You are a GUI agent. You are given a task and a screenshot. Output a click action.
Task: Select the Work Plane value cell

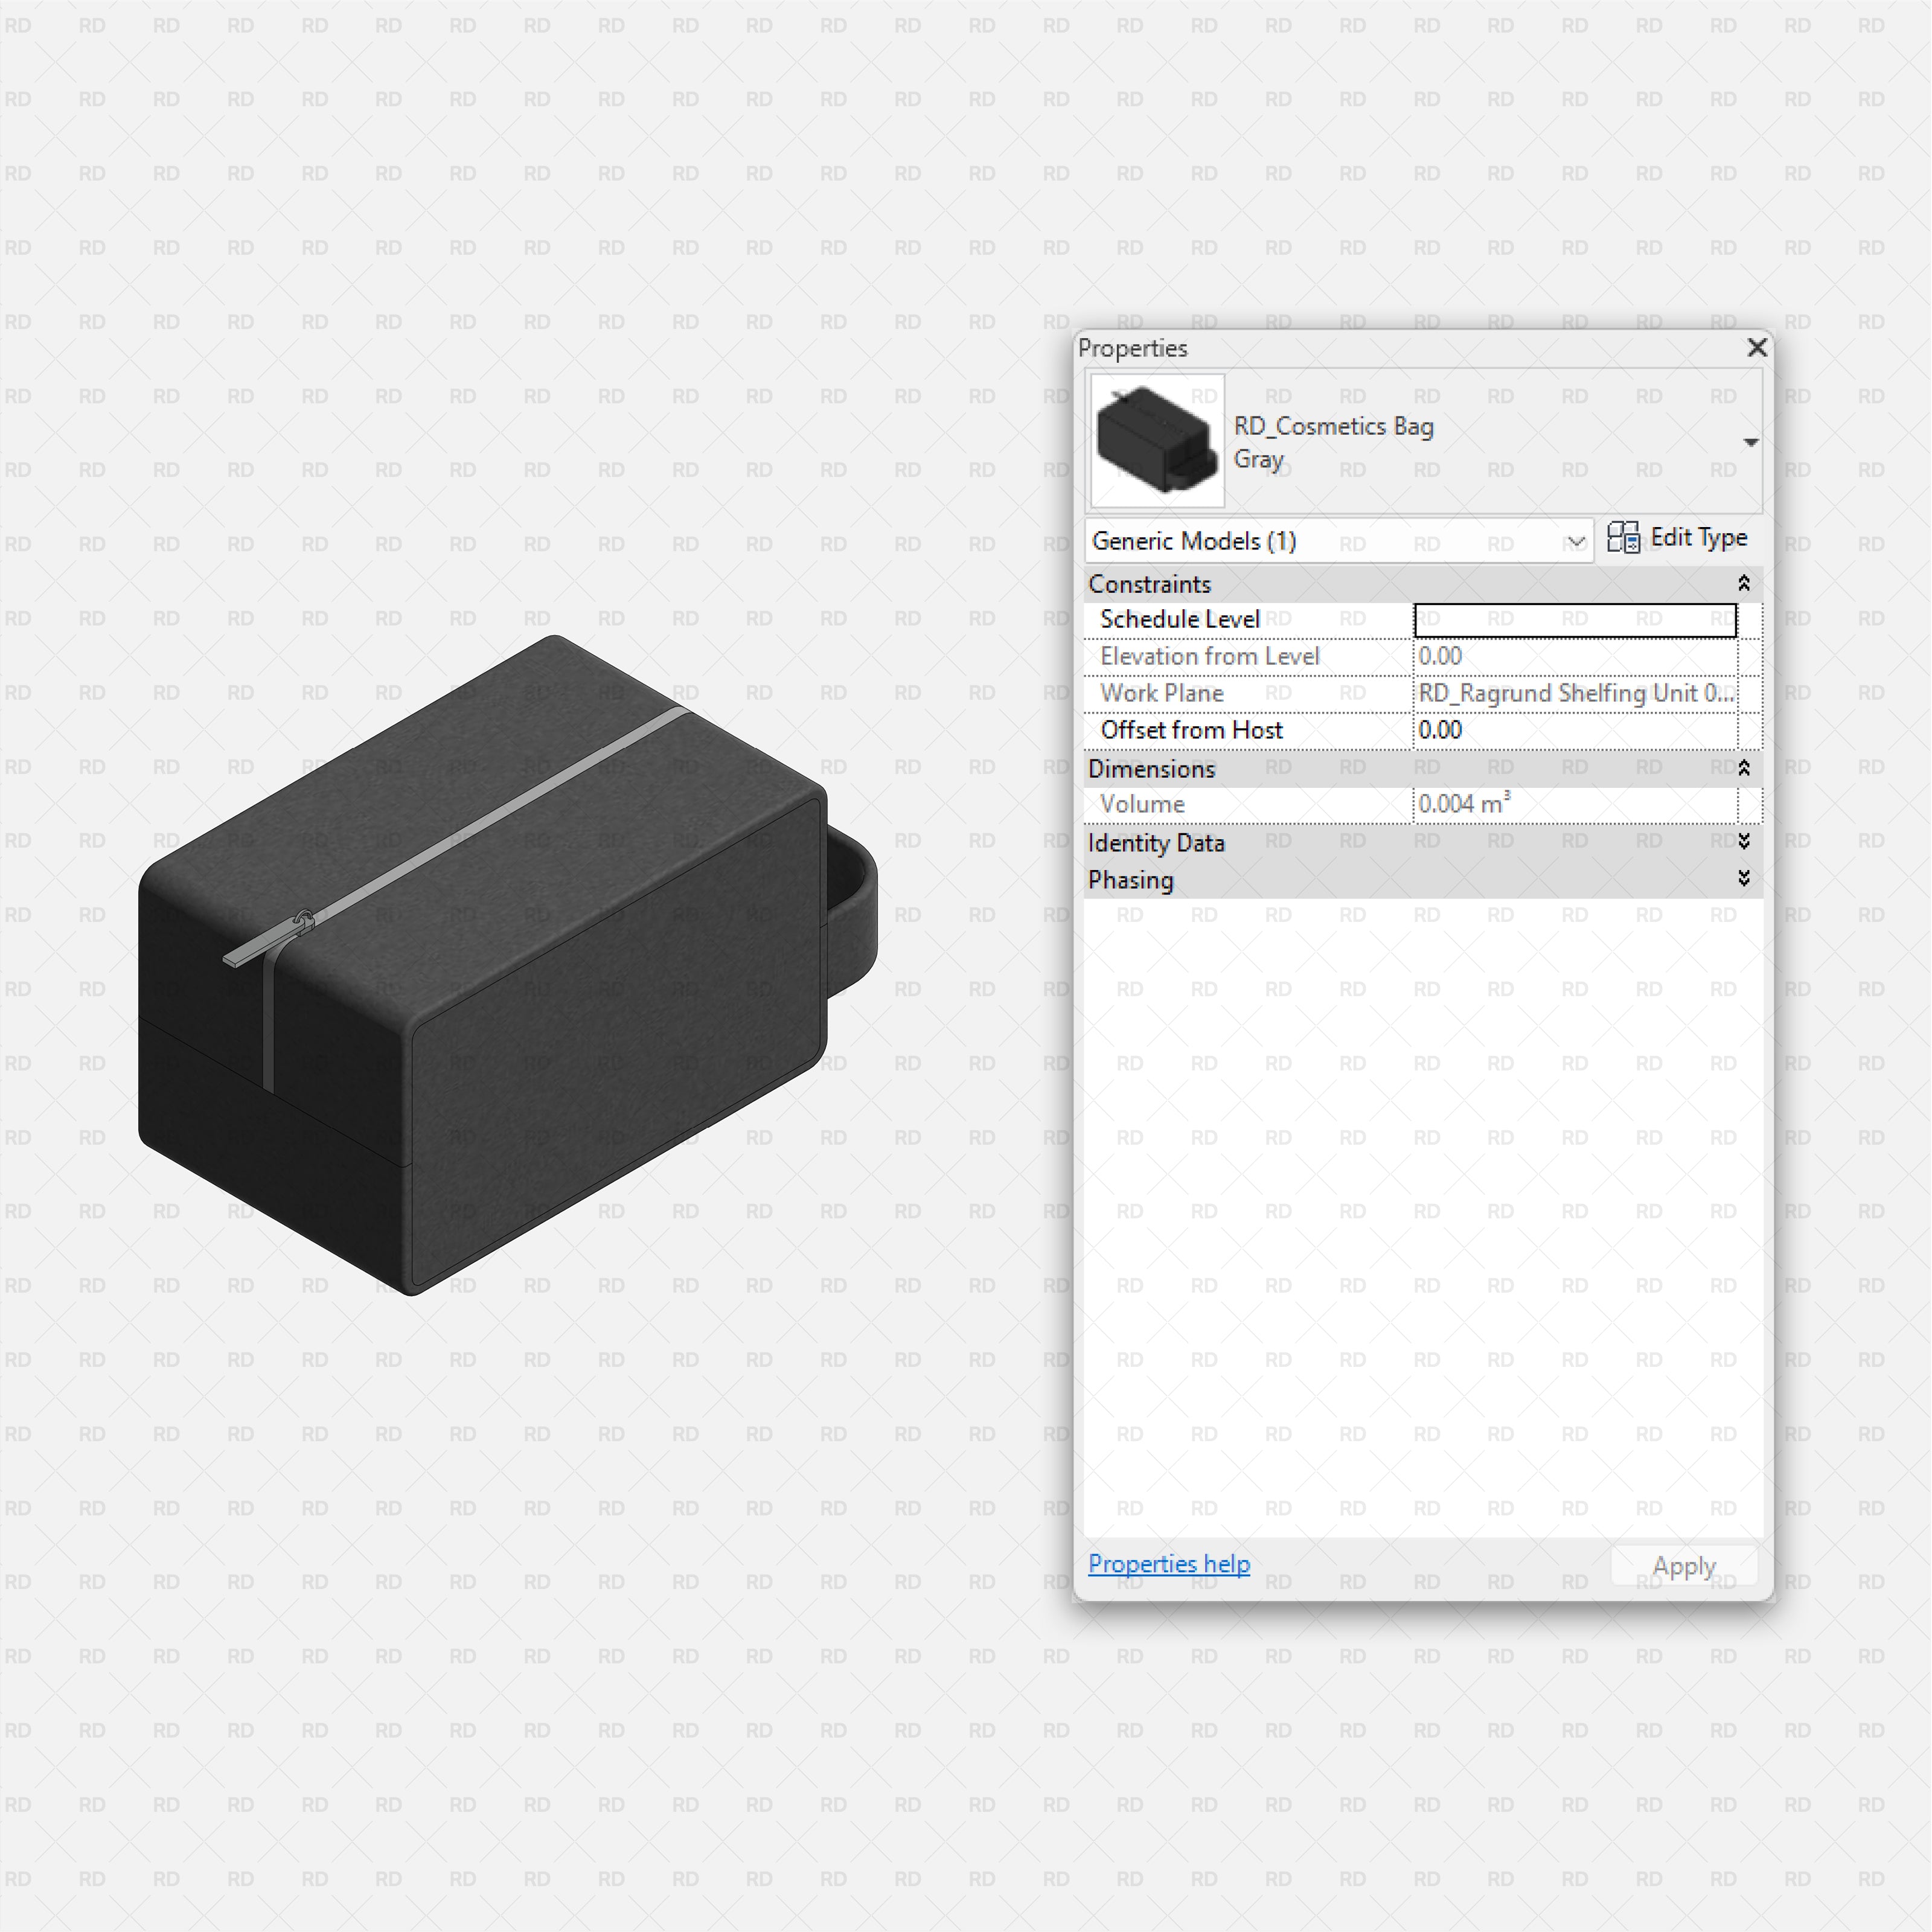point(1574,694)
